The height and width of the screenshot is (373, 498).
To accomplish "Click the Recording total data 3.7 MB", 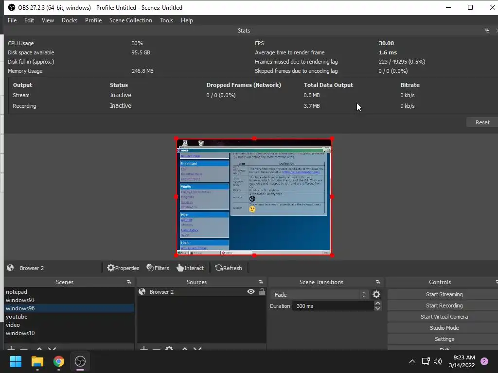I will 312,106.
